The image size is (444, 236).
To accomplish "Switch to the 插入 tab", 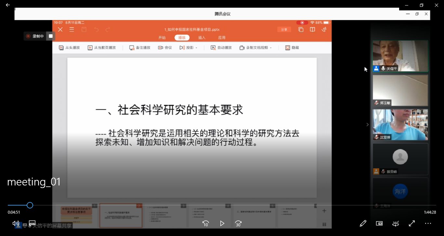I will tap(202, 38).
